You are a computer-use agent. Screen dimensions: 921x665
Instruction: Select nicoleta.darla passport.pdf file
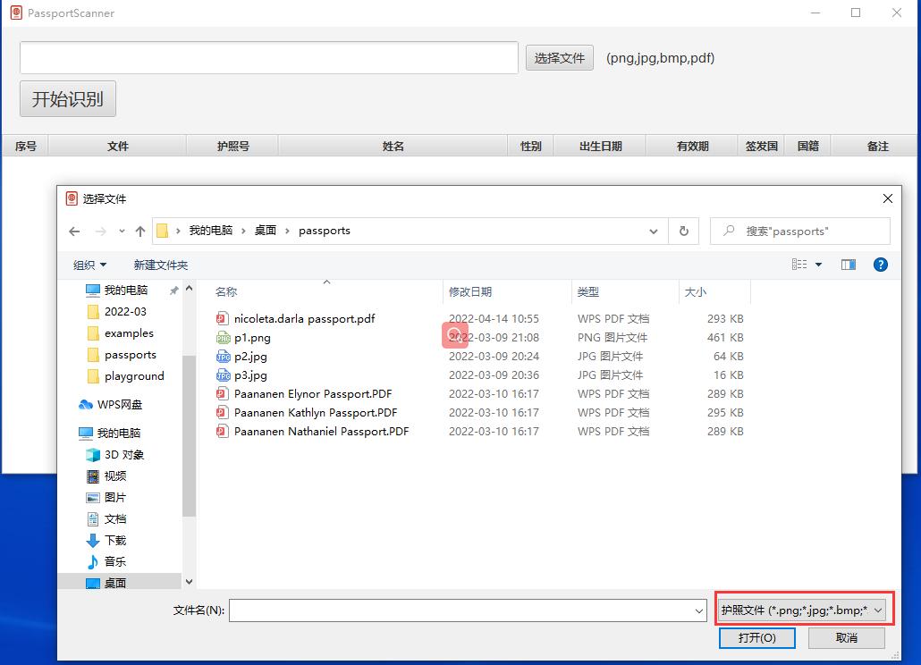(304, 319)
